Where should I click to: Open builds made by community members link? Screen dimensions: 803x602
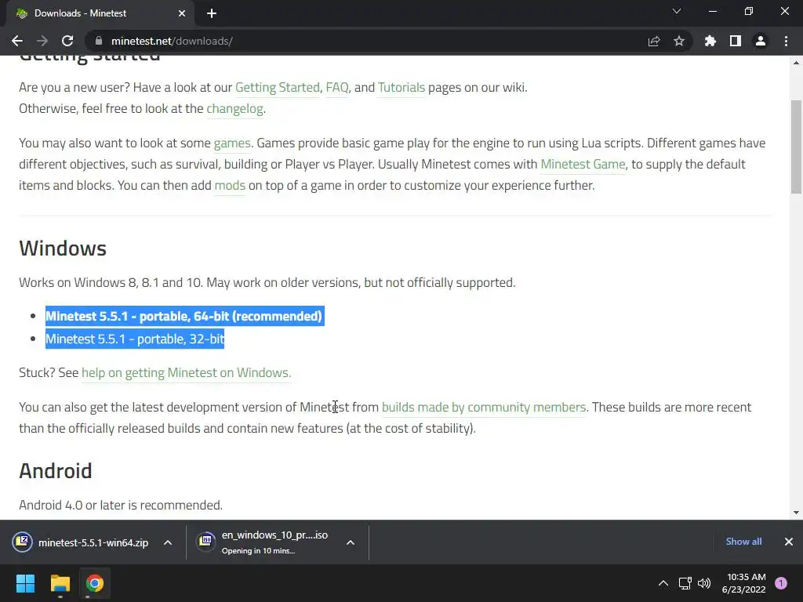pos(483,407)
